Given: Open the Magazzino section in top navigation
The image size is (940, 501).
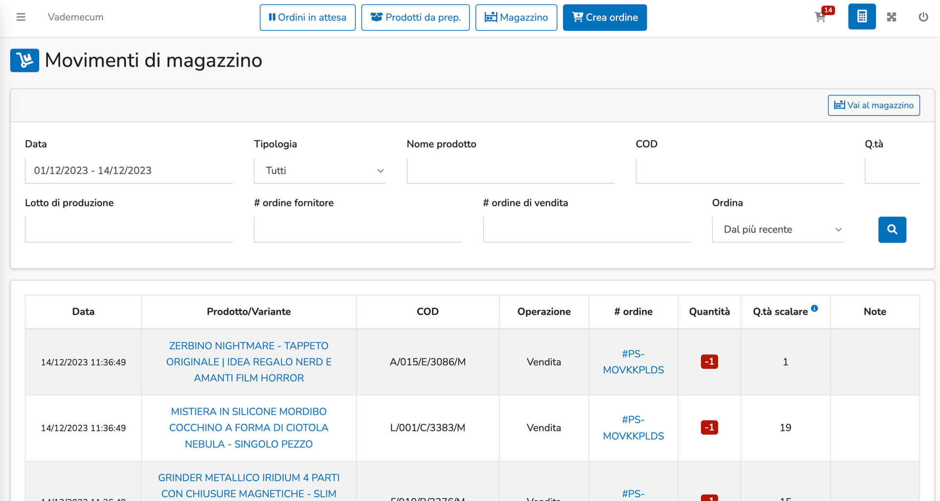Looking at the screenshot, I should (516, 18).
